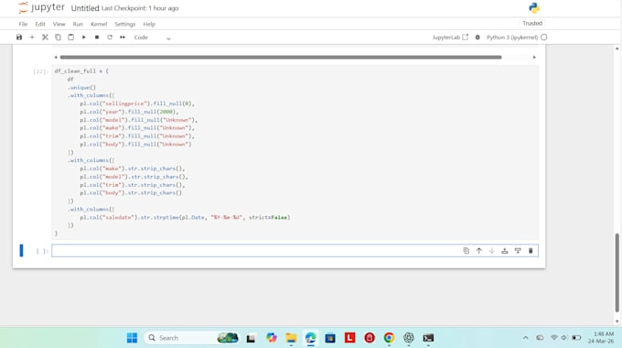This screenshot has width=622, height=348.
Task: Rename the notebook title Untitled
Action: tap(85, 8)
